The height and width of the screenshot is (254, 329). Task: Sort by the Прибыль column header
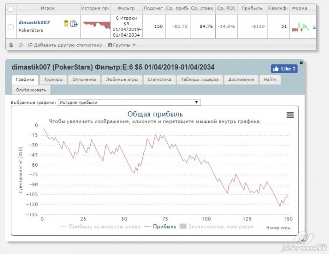252,8
